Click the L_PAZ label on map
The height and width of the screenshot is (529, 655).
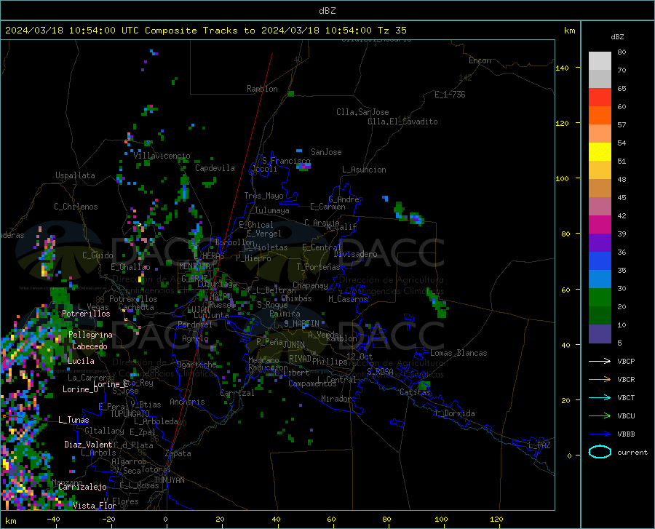pos(539,445)
